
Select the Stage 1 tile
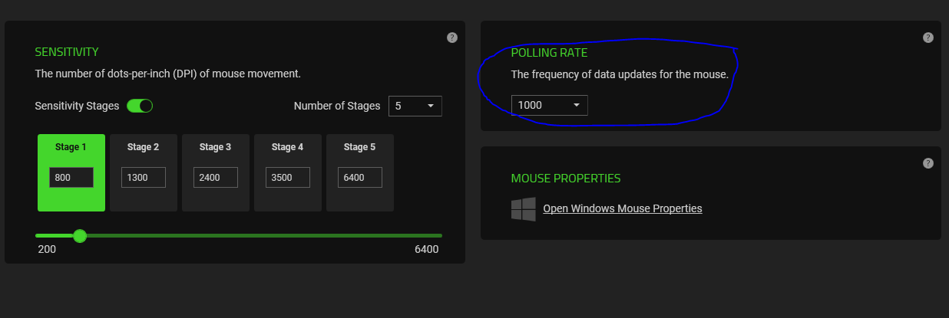click(x=71, y=147)
